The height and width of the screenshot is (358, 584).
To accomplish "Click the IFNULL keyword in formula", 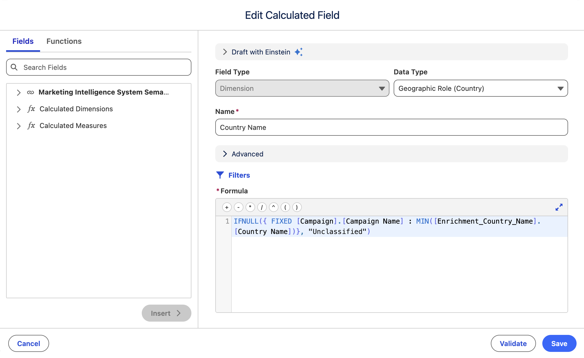I will pos(246,221).
